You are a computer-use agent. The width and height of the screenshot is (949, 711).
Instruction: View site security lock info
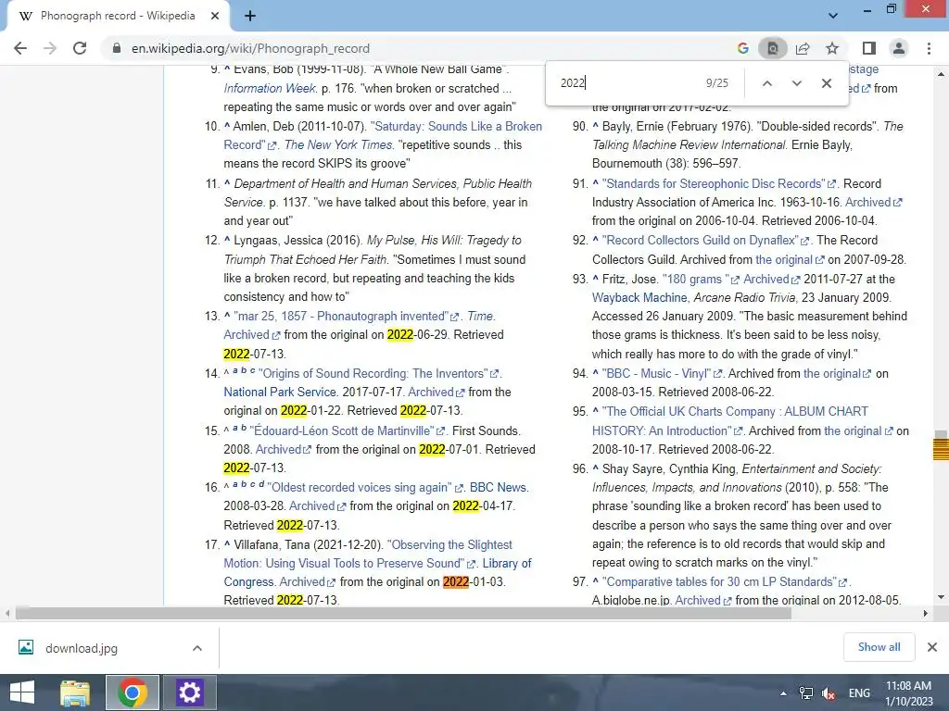point(116,48)
